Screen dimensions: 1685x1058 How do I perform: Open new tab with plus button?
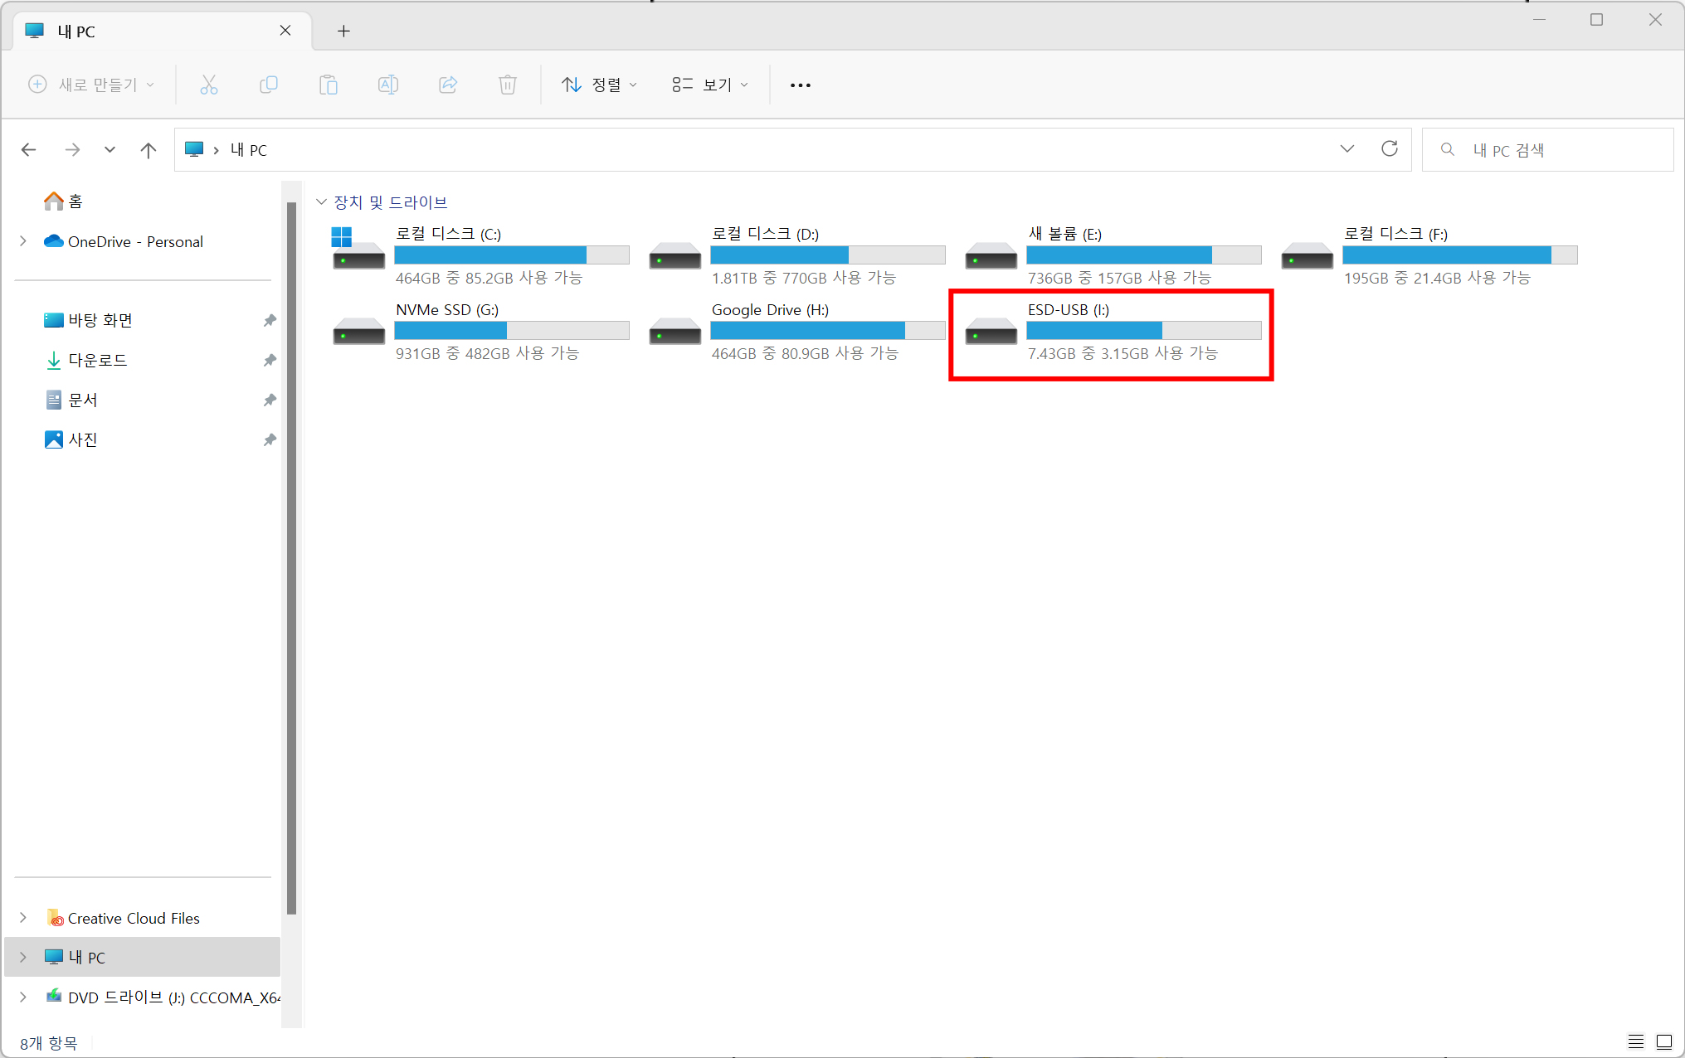point(343,32)
